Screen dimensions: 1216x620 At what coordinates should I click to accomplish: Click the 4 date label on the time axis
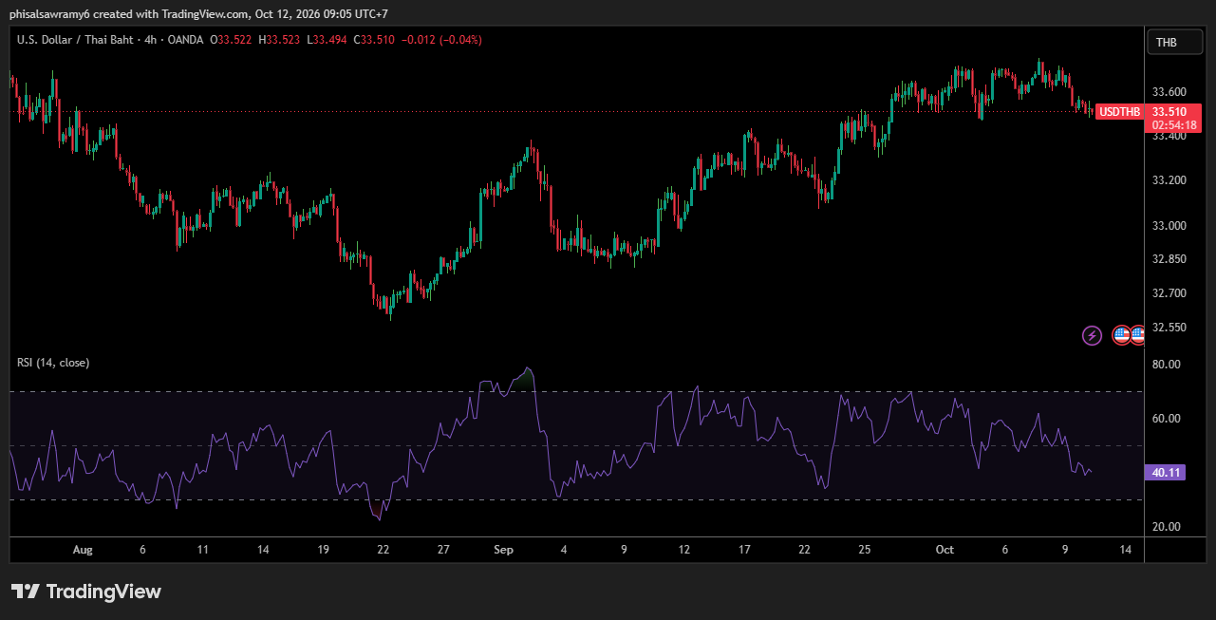[x=564, y=550]
